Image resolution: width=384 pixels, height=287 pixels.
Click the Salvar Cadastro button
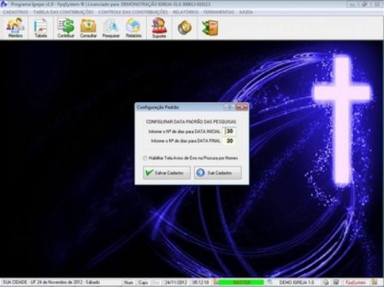[x=167, y=173]
